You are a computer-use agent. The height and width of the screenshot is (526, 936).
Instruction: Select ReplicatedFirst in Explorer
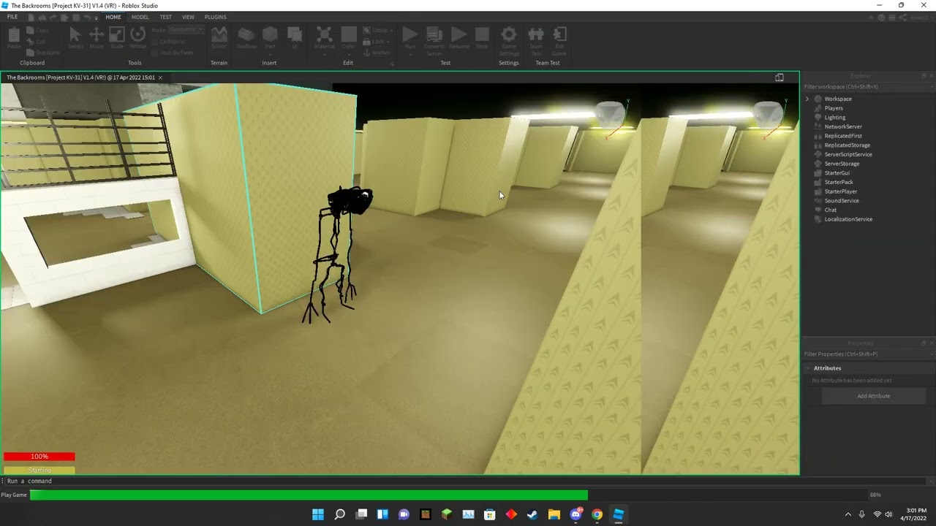click(x=843, y=136)
